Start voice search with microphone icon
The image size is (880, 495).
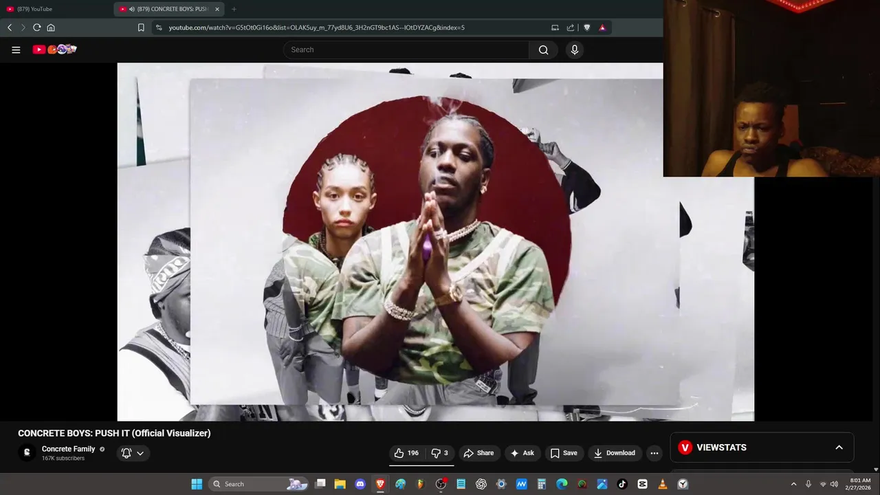pyautogui.click(x=575, y=49)
